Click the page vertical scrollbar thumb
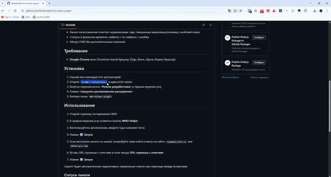Image resolution: width=331 pixels, height=177 pixels. click(329, 106)
